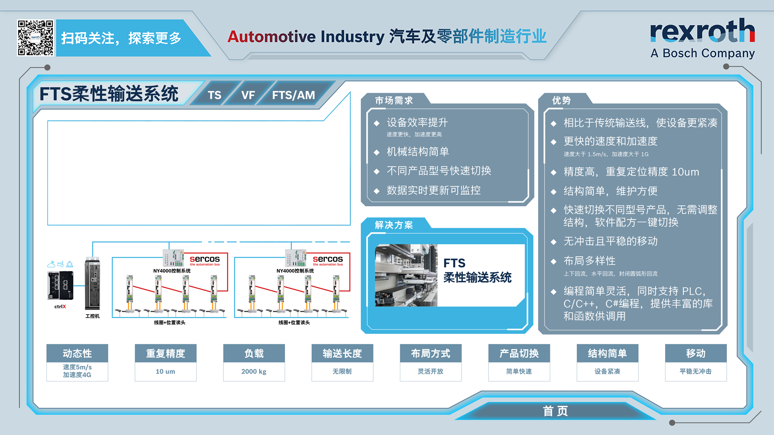Click the 2000 kg load value
Image resolution: width=774 pixels, height=435 pixels.
tap(254, 371)
